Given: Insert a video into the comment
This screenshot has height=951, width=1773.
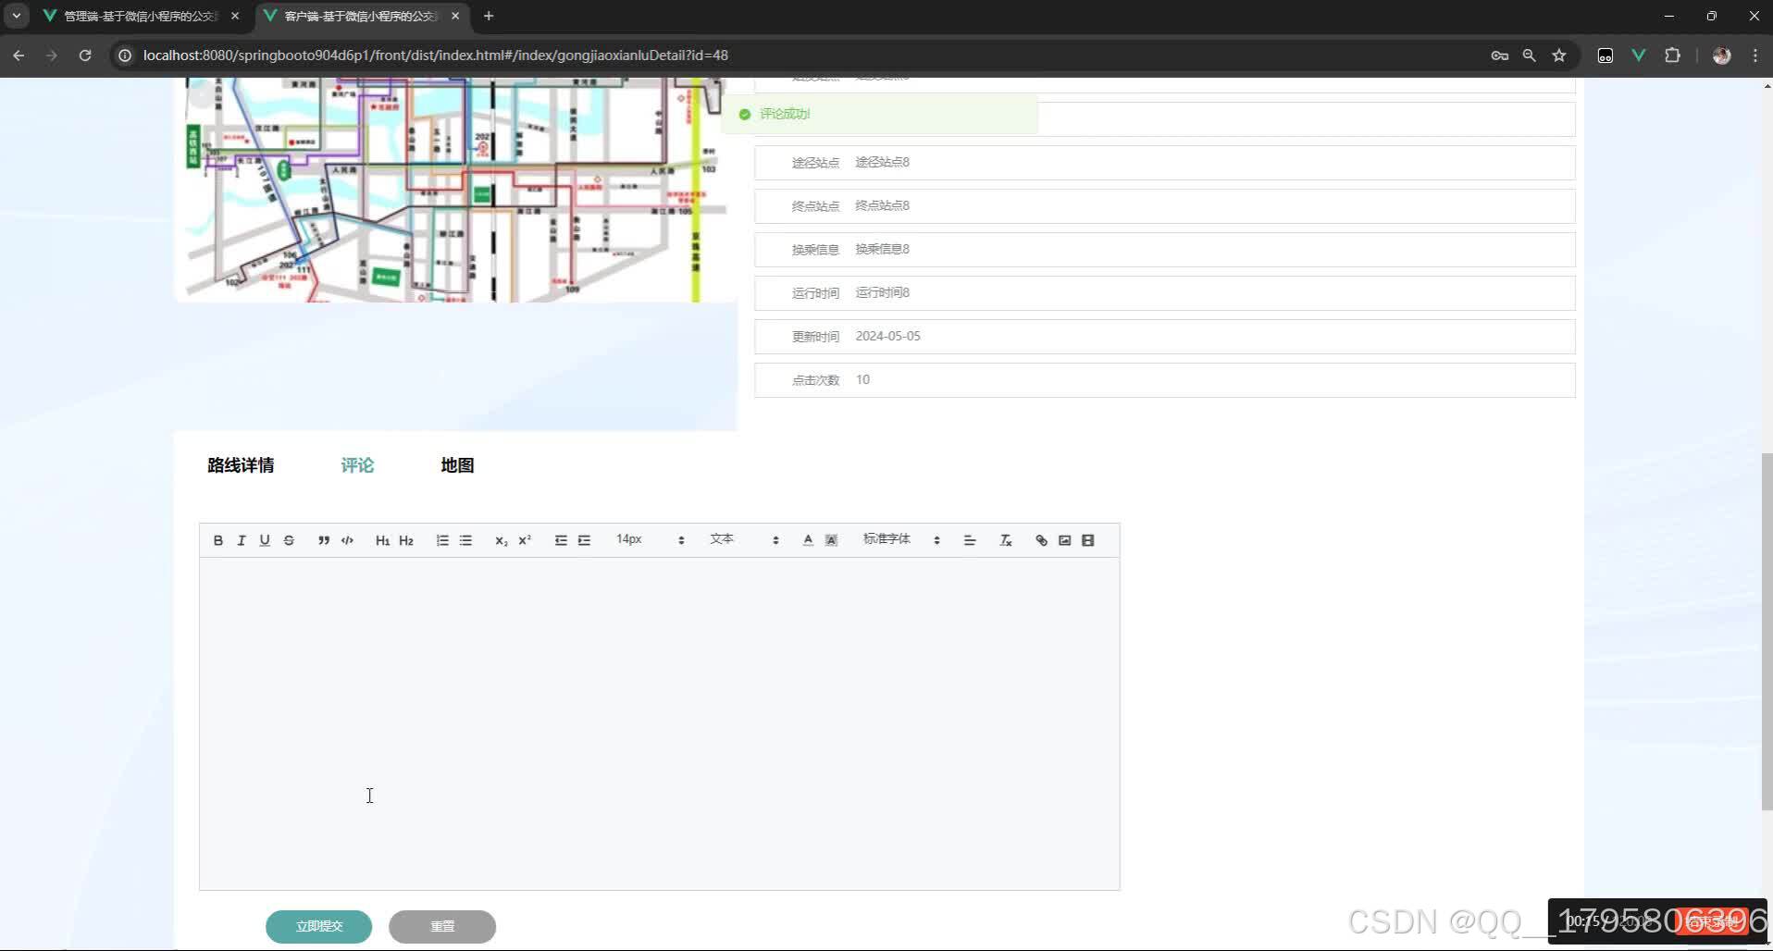Looking at the screenshot, I should point(1088,540).
